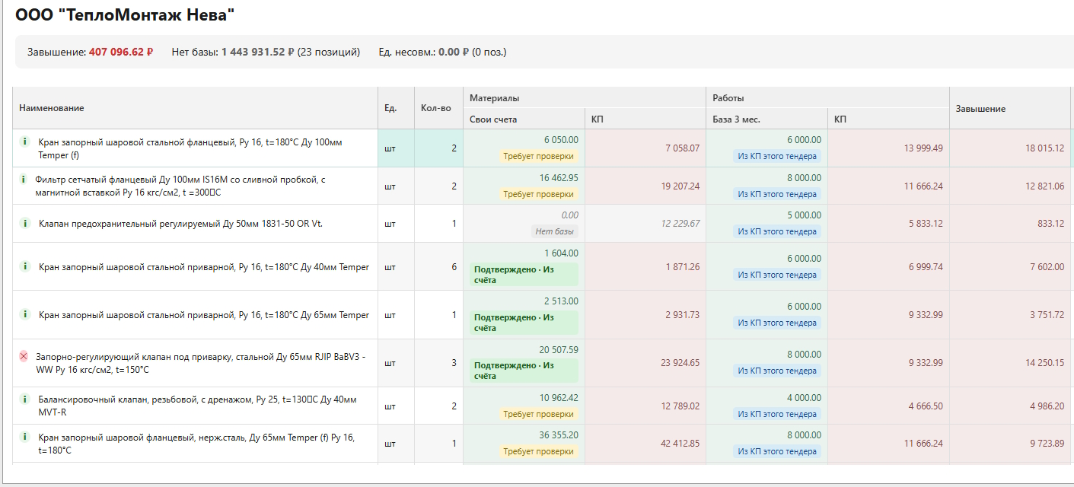Show info for the приварной Ду 40мм Temper valve

point(24,267)
